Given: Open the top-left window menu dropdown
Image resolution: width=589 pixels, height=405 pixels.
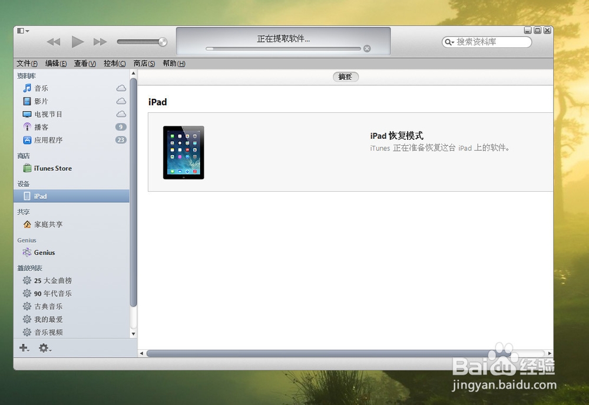Looking at the screenshot, I should (x=23, y=31).
